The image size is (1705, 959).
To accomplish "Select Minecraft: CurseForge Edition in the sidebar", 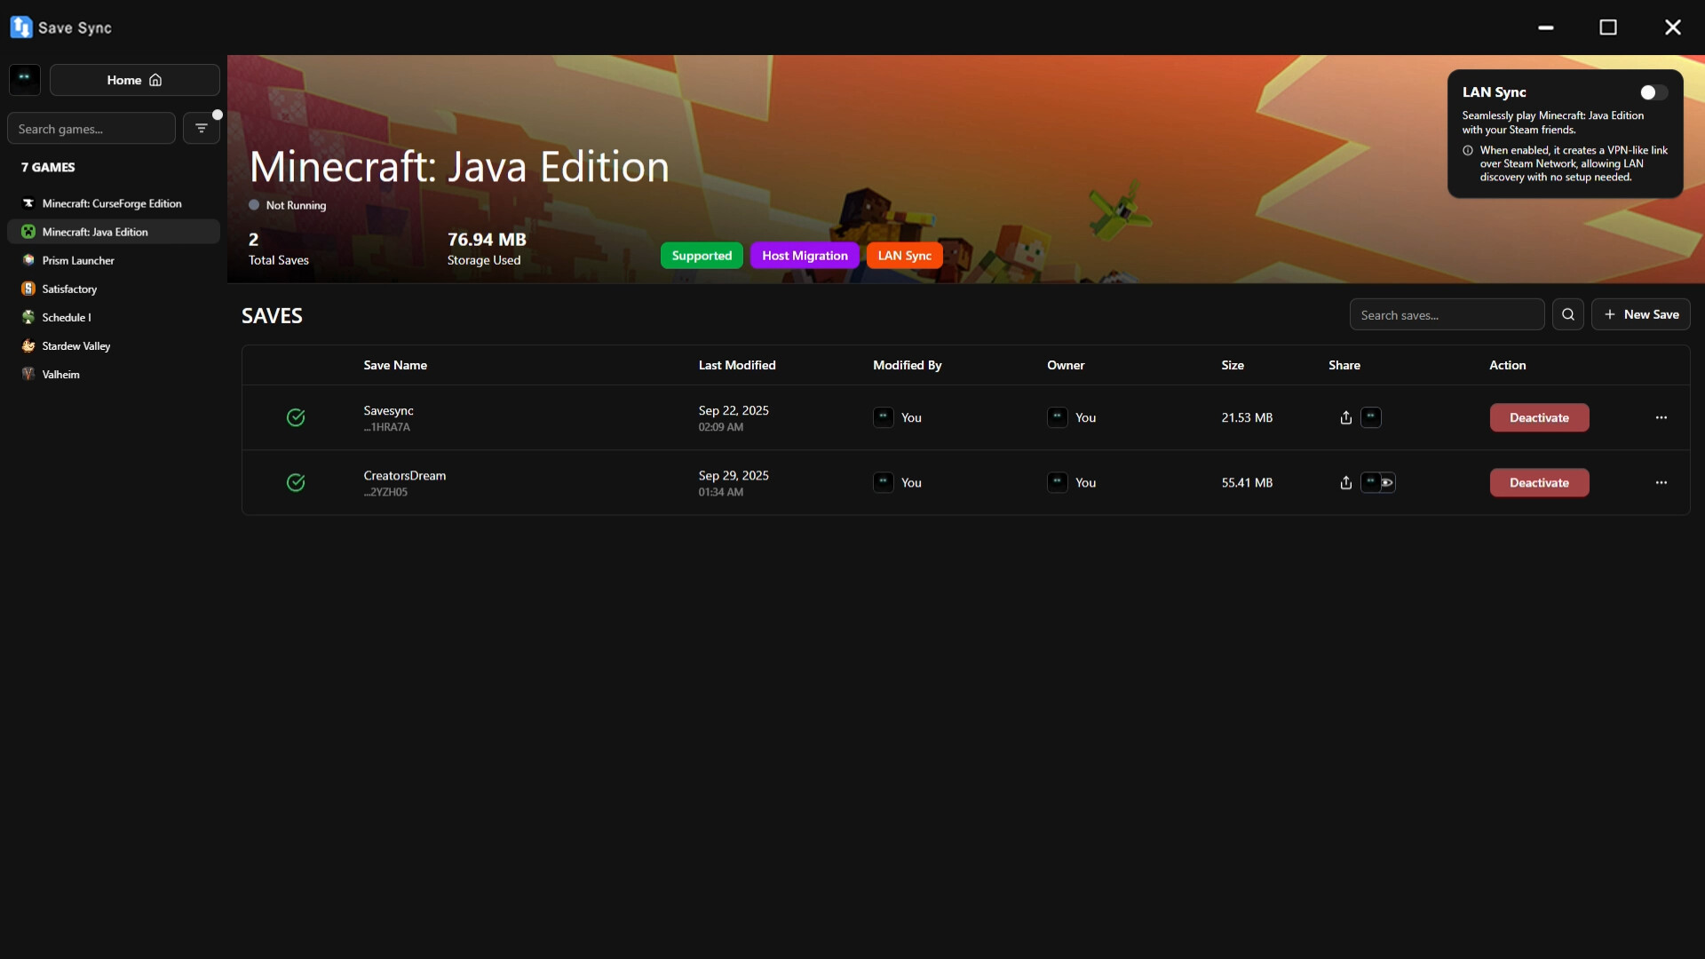I will click(x=113, y=202).
